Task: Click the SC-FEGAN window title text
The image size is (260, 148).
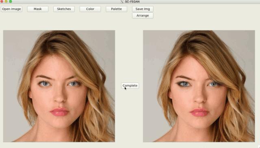Action: click(132, 2)
